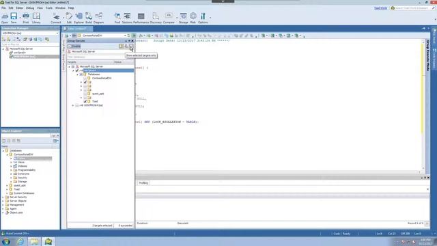This screenshot has height=246, width=437.
Task: Collapse ContosoRetailDW in Object Explorer
Action: tap(8, 154)
